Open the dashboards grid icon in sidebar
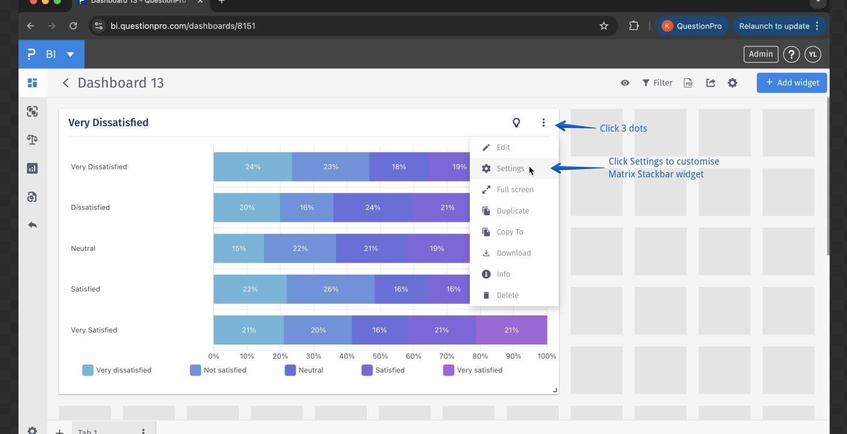 [32, 83]
